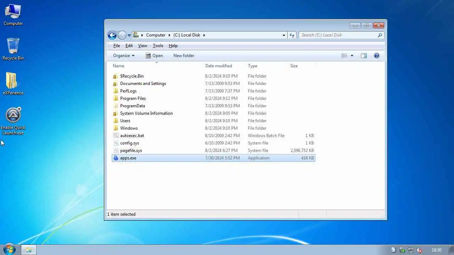Open recent pages dropdown next to Forward
This screenshot has width=454, height=255.
pyautogui.click(x=129, y=35)
